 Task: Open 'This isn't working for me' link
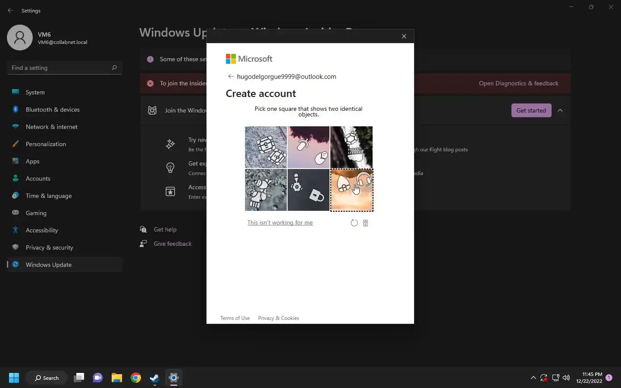(280, 222)
